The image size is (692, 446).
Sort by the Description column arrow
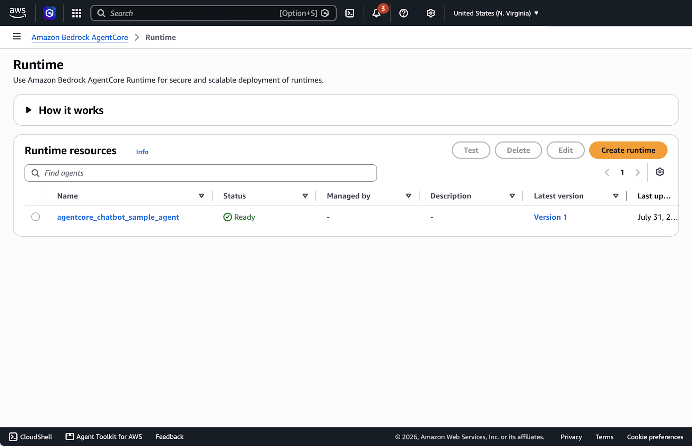click(512, 196)
